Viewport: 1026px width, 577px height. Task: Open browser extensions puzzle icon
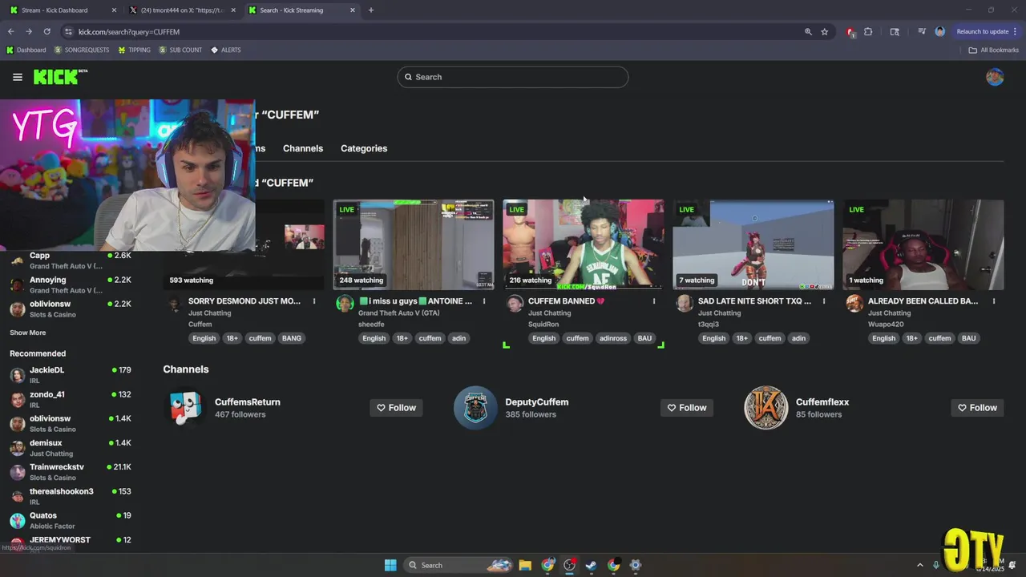[868, 32]
